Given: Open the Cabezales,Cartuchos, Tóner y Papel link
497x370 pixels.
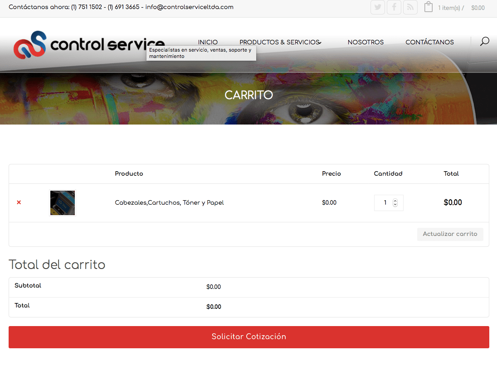Looking at the screenshot, I should point(169,202).
